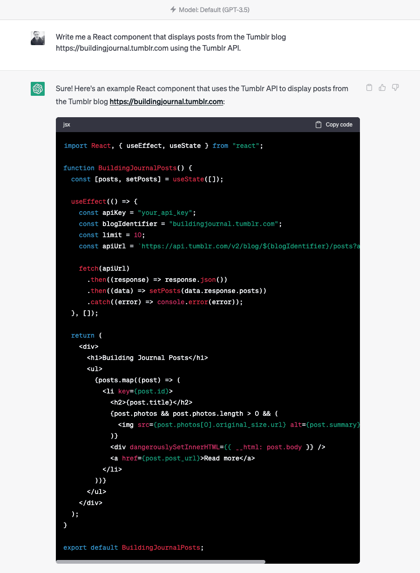The height and width of the screenshot is (573, 420).
Task: Click the Model: Default (GPT-3.5) label
Action: [214, 9]
